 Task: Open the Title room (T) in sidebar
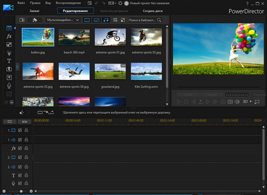coord(9,61)
